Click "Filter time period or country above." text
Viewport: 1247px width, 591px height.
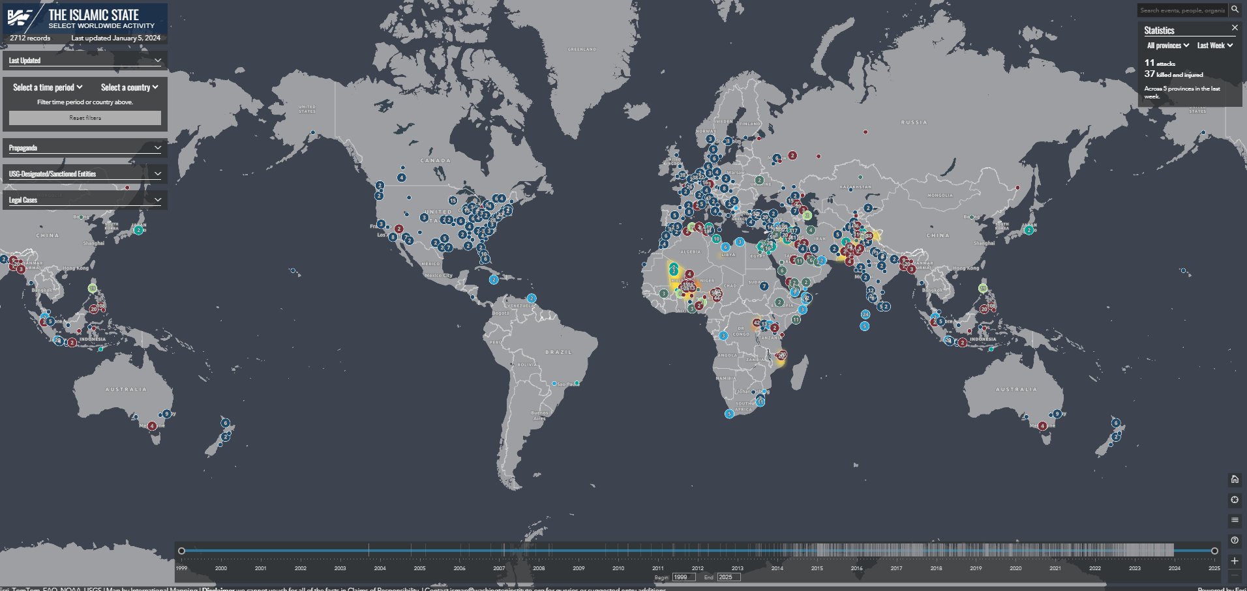[85, 102]
